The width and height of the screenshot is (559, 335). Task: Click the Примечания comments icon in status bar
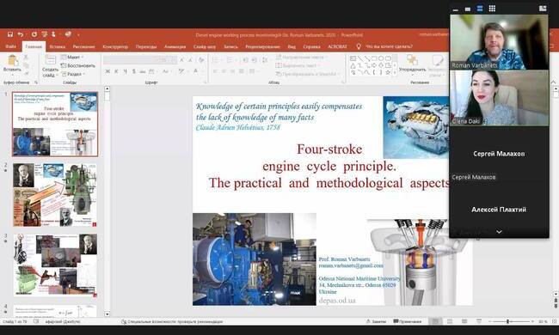tap(407, 321)
